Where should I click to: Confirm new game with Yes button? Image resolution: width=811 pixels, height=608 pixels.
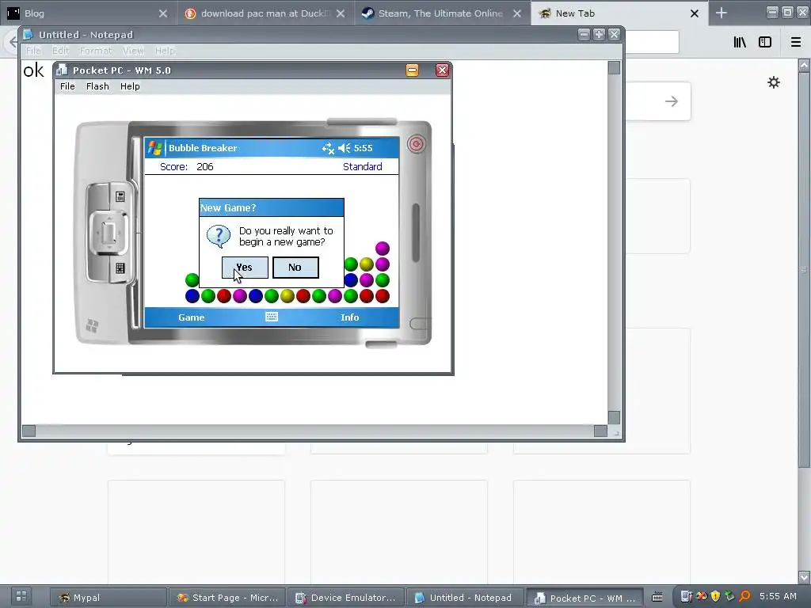click(245, 268)
